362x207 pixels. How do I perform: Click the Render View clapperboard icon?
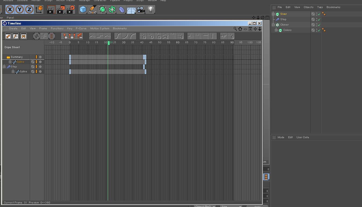tap(51, 10)
